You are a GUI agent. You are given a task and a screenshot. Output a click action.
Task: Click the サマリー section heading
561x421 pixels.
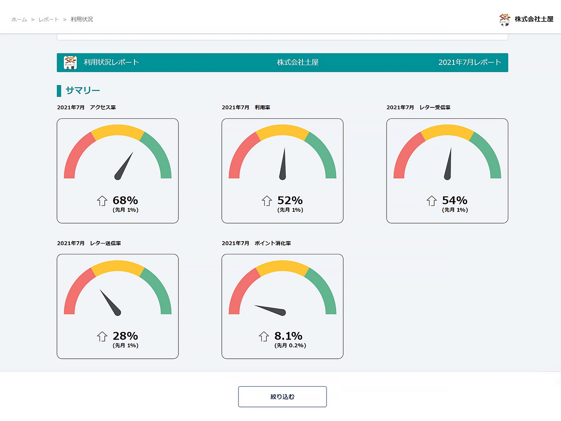(x=83, y=90)
